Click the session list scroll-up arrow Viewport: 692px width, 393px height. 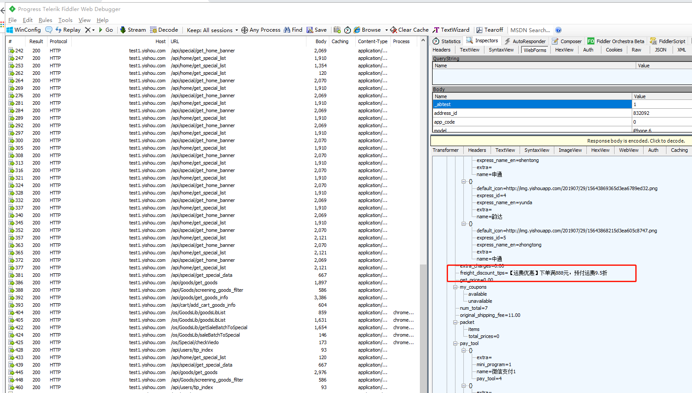tap(423, 40)
